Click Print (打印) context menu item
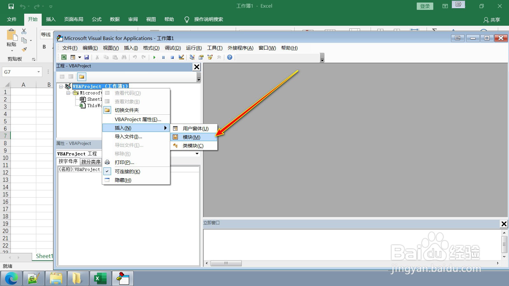Viewport: 509px width, 286px height. 136,162
